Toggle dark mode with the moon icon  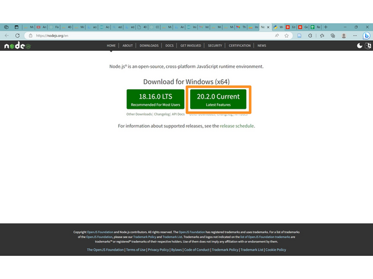[359, 45]
